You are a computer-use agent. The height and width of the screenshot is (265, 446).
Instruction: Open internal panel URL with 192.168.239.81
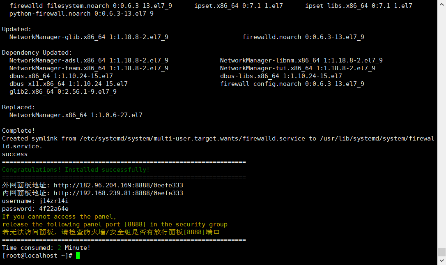click(118, 193)
